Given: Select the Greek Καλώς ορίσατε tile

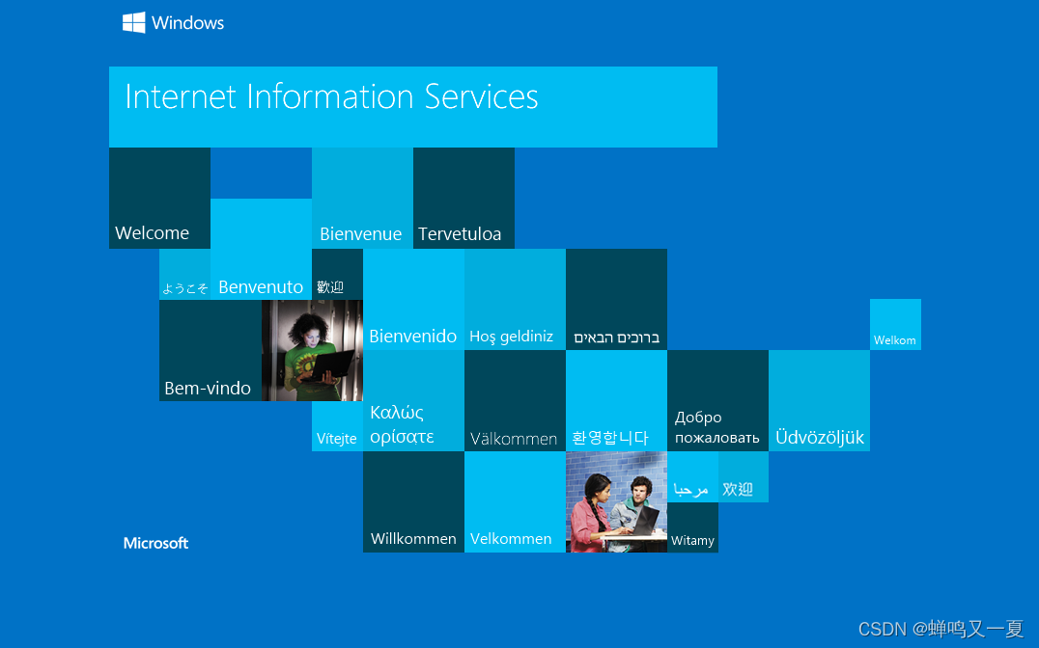Looking at the screenshot, I should 413,400.
